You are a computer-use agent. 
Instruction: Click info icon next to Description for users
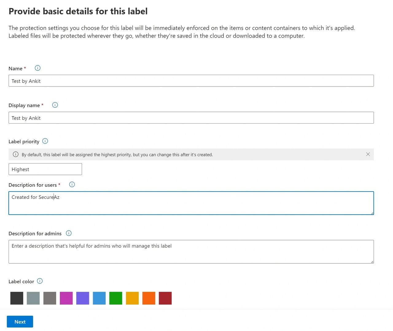pyautogui.click(x=72, y=185)
